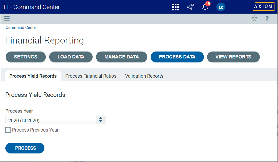Click the FI - Command Center title
The image size is (278, 162).
(32, 7)
